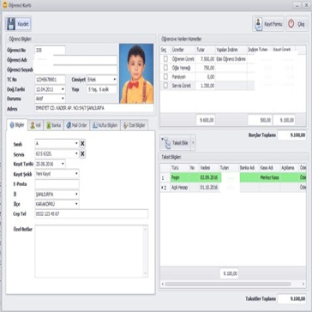Open the Banka tab
The image size is (312, 312).
[x=53, y=125]
